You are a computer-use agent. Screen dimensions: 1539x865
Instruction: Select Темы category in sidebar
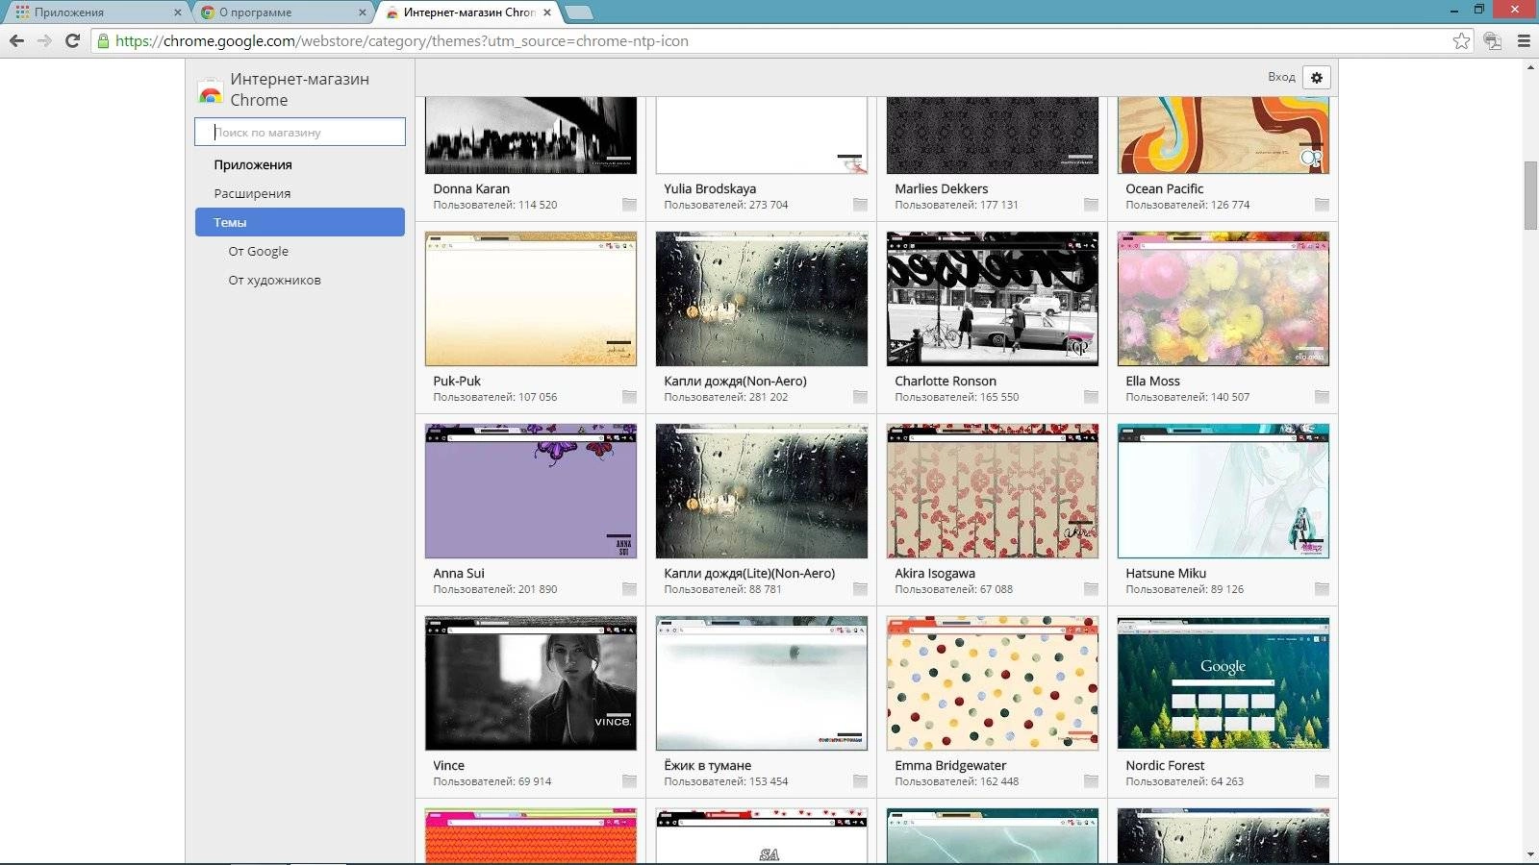click(x=299, y=222)
